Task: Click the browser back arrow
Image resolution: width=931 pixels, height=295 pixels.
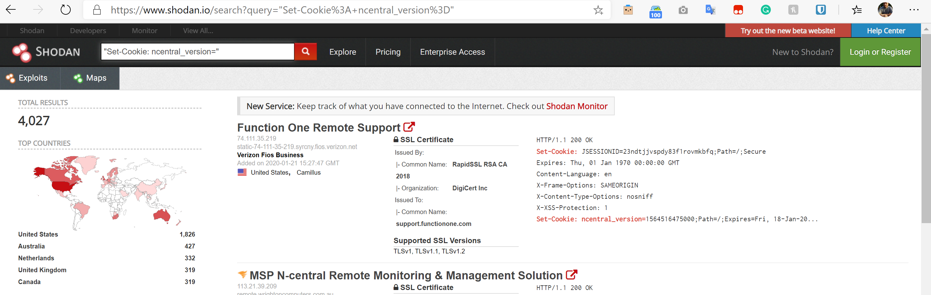Action: tap(11, 10)
